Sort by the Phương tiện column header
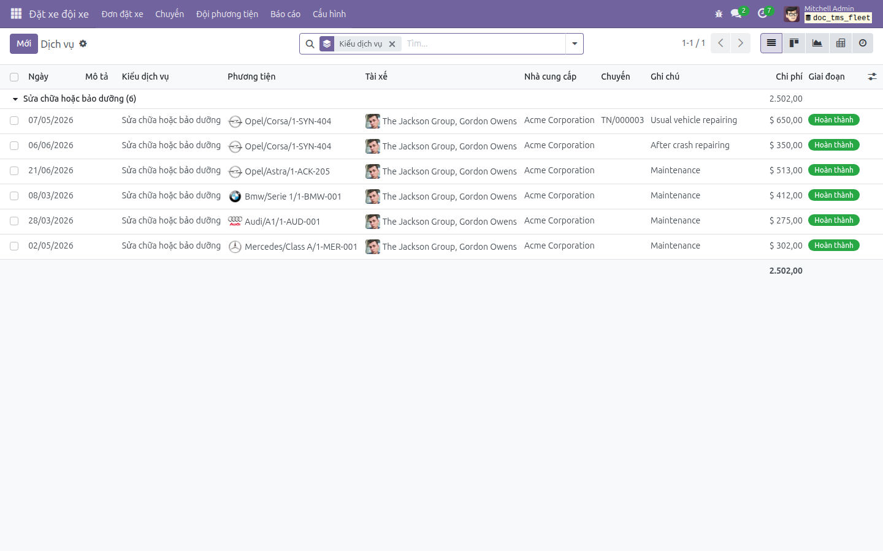The width and height of the screenshot is (883, 551). [251, 77]
